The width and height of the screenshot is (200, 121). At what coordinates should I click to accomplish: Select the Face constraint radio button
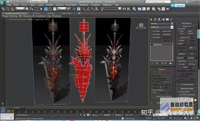[178, 33]
